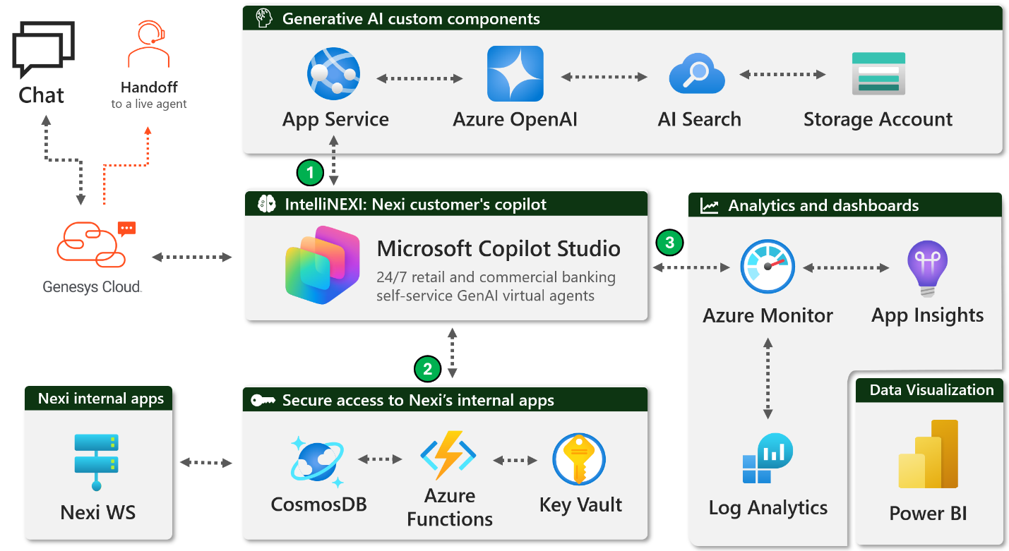Select the "App Insights" label
Screen dimensions: 1009x551
(x=927, y=316)
